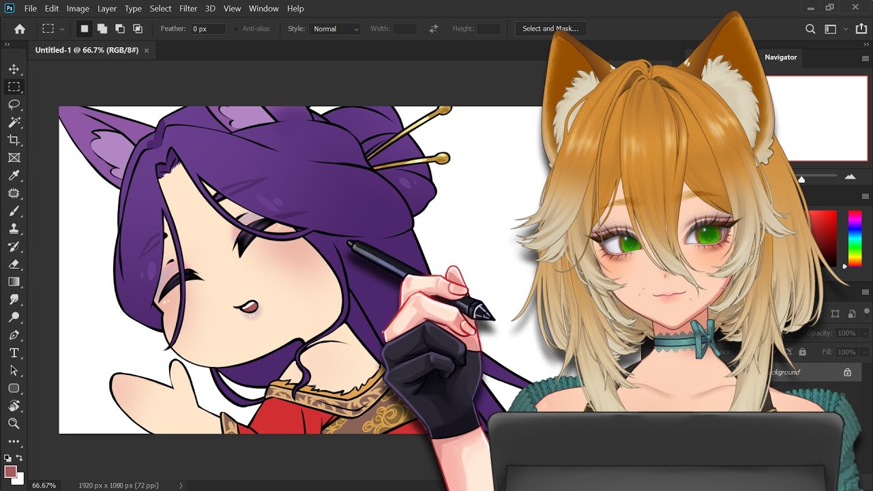Select the Dodge tool
The image size is (873, 491).
click(x=14, y=317)
